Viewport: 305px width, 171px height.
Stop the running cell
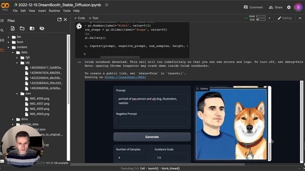pos(79,26)
